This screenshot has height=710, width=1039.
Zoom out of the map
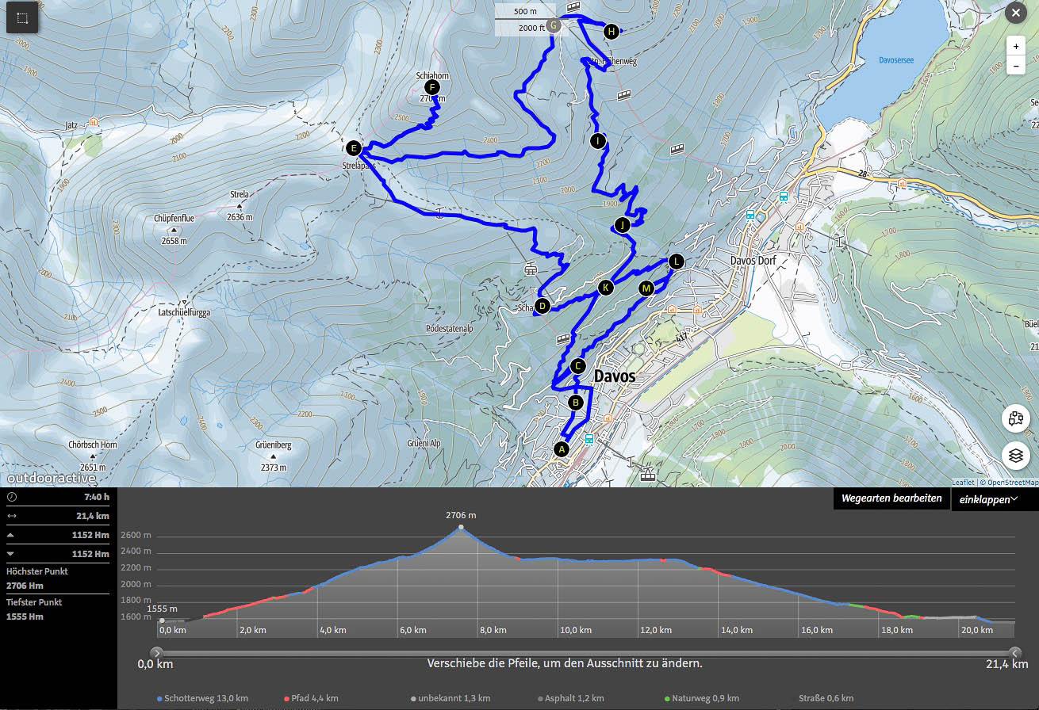point(1016,67)
